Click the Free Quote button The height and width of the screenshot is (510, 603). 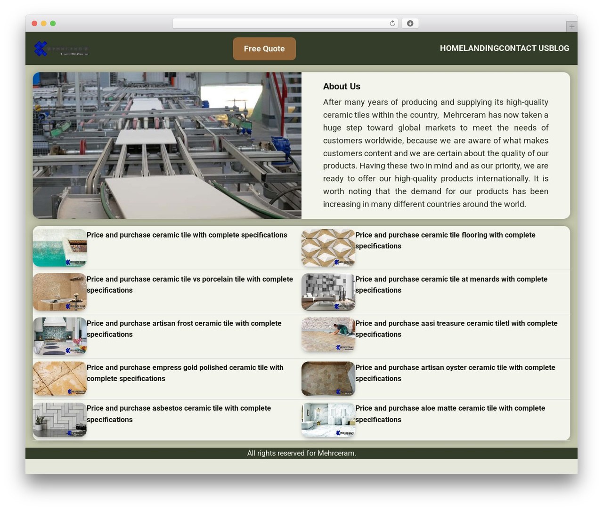click(x=264, y=49)
